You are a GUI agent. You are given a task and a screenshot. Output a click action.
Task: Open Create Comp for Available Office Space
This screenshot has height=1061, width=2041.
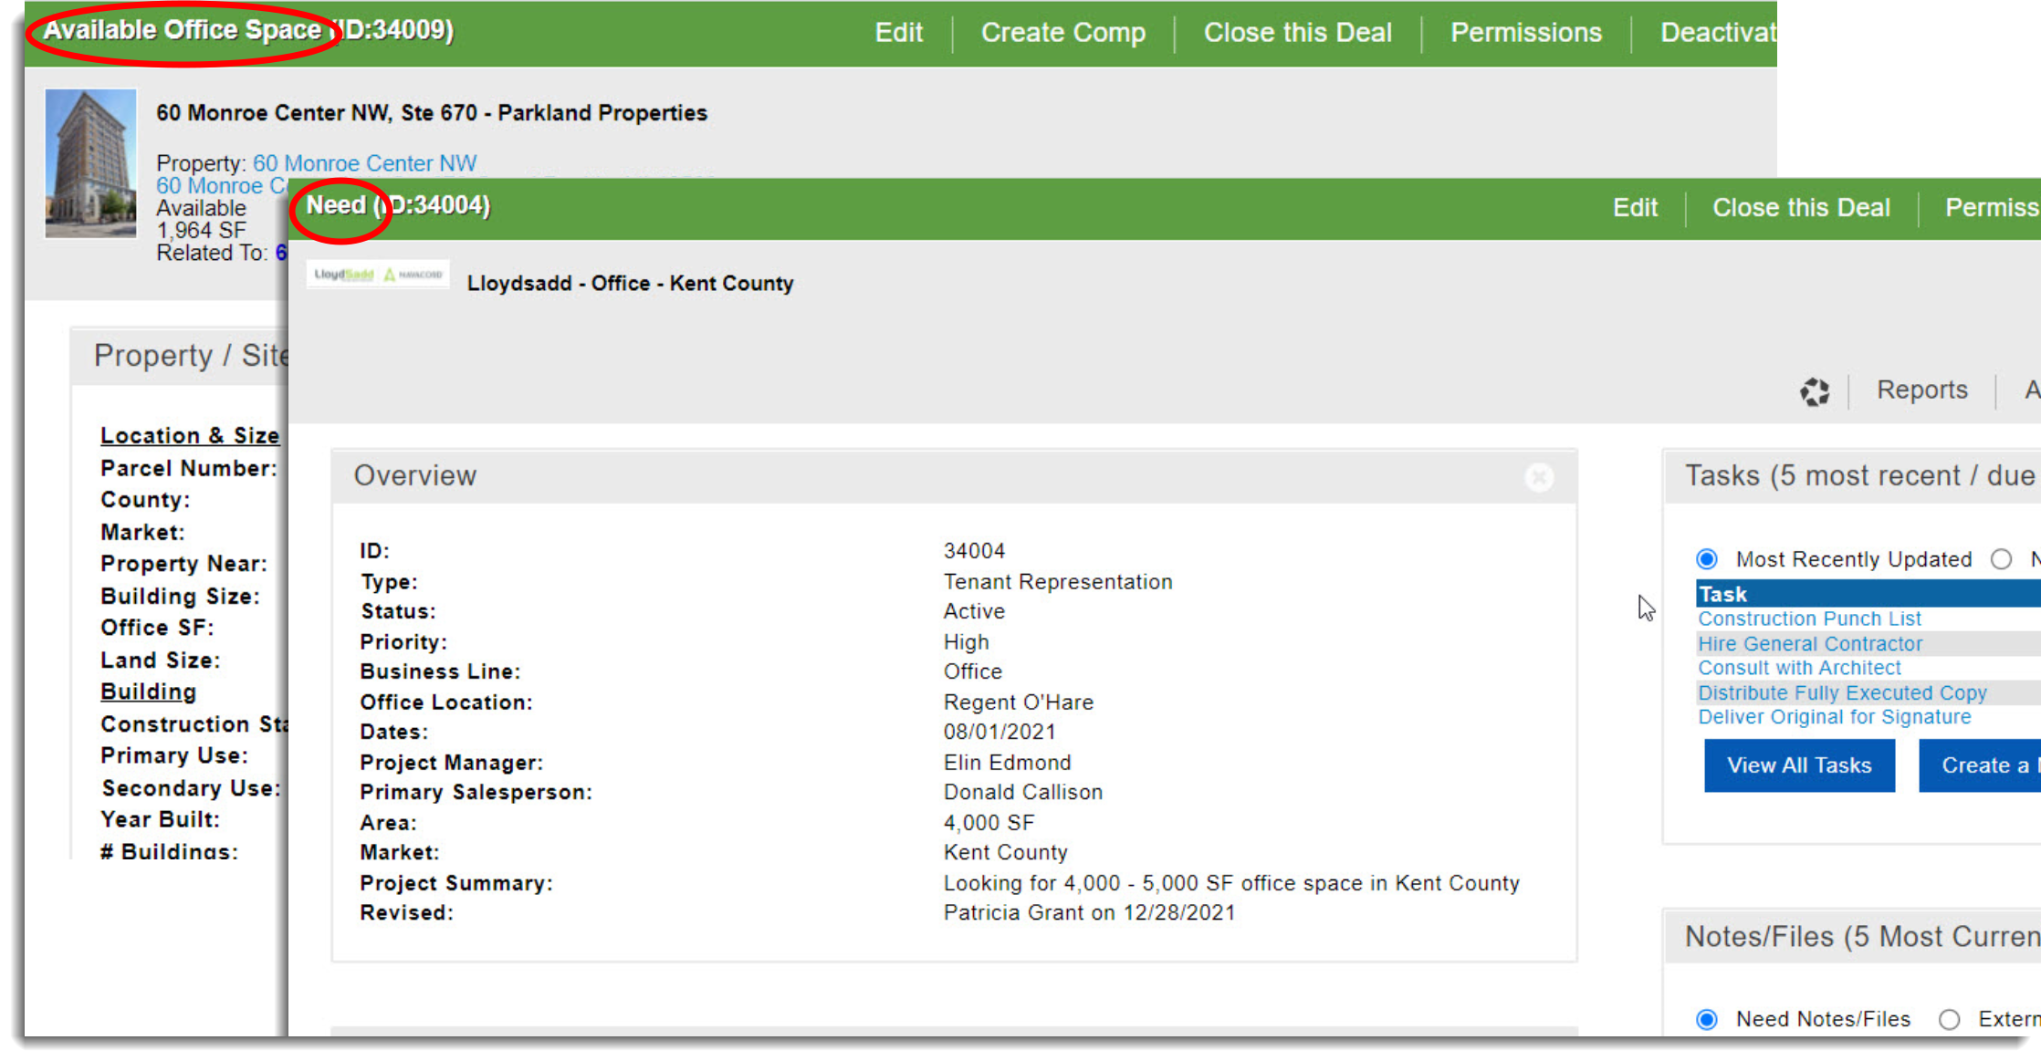coord(1062,33)
